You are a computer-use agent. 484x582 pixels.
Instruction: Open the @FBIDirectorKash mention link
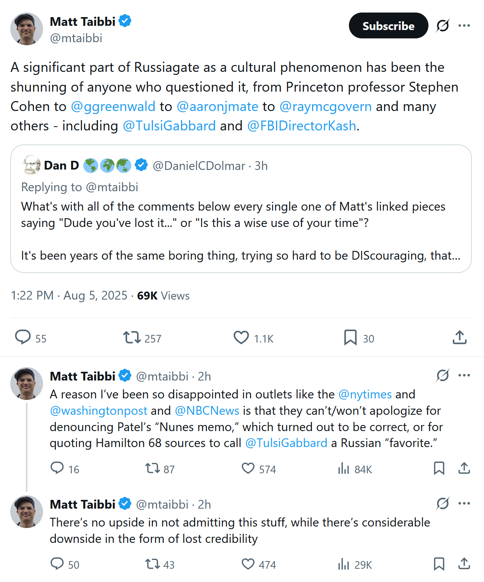coord(302,126)
